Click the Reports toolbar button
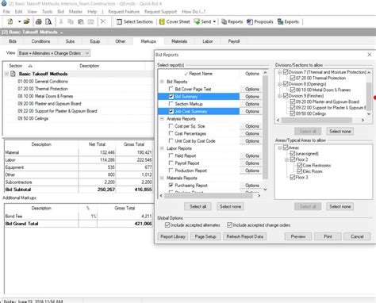This screenshot has height=303, width=376. (232, 21)
